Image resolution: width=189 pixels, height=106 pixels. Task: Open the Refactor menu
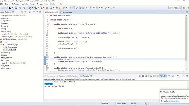point(15,4)
